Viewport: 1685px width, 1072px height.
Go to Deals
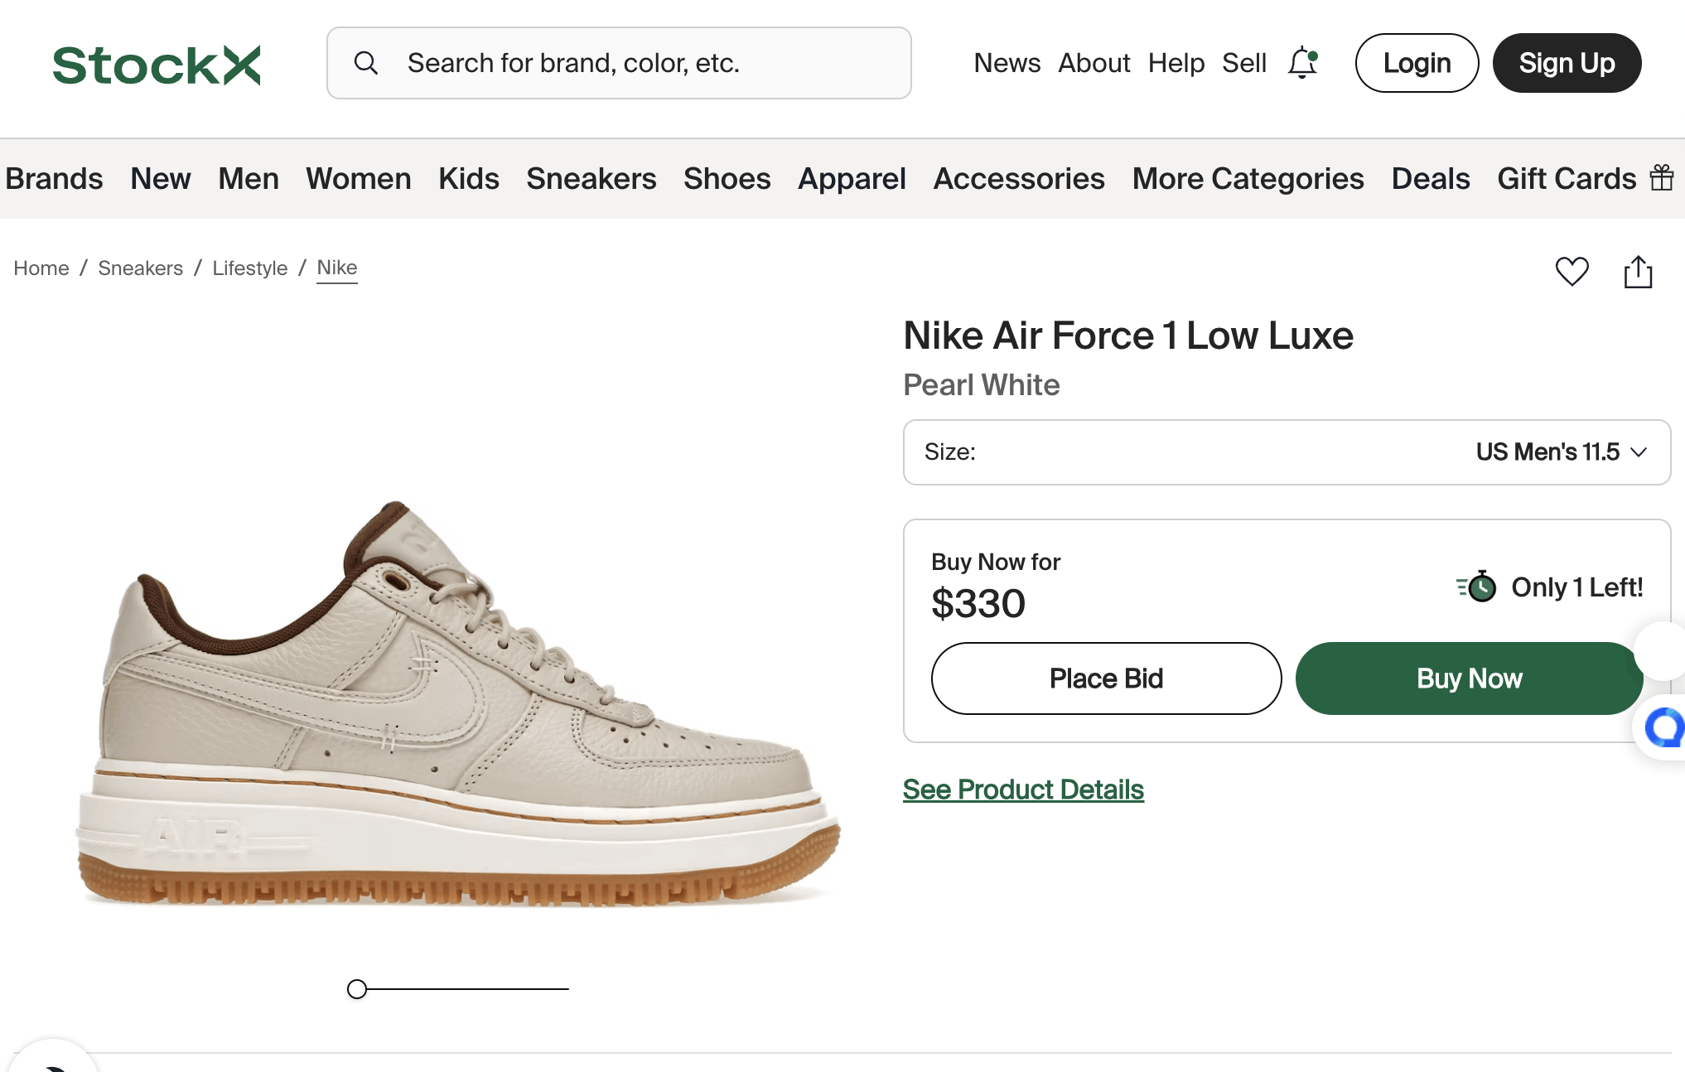[1431, 179]
